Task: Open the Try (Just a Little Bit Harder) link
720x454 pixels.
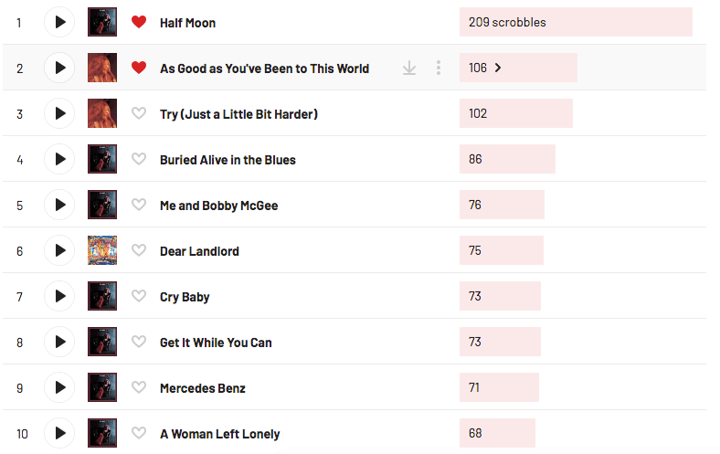Action: coord(238,113)
